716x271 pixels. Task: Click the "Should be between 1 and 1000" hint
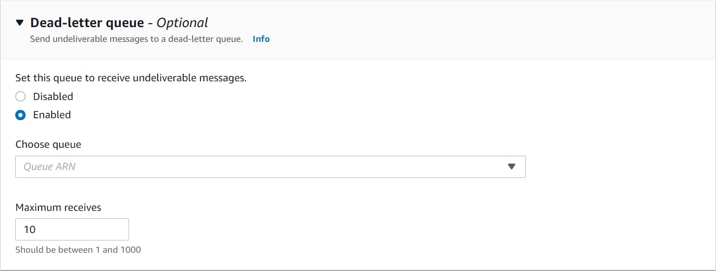[x=78, y=250]
